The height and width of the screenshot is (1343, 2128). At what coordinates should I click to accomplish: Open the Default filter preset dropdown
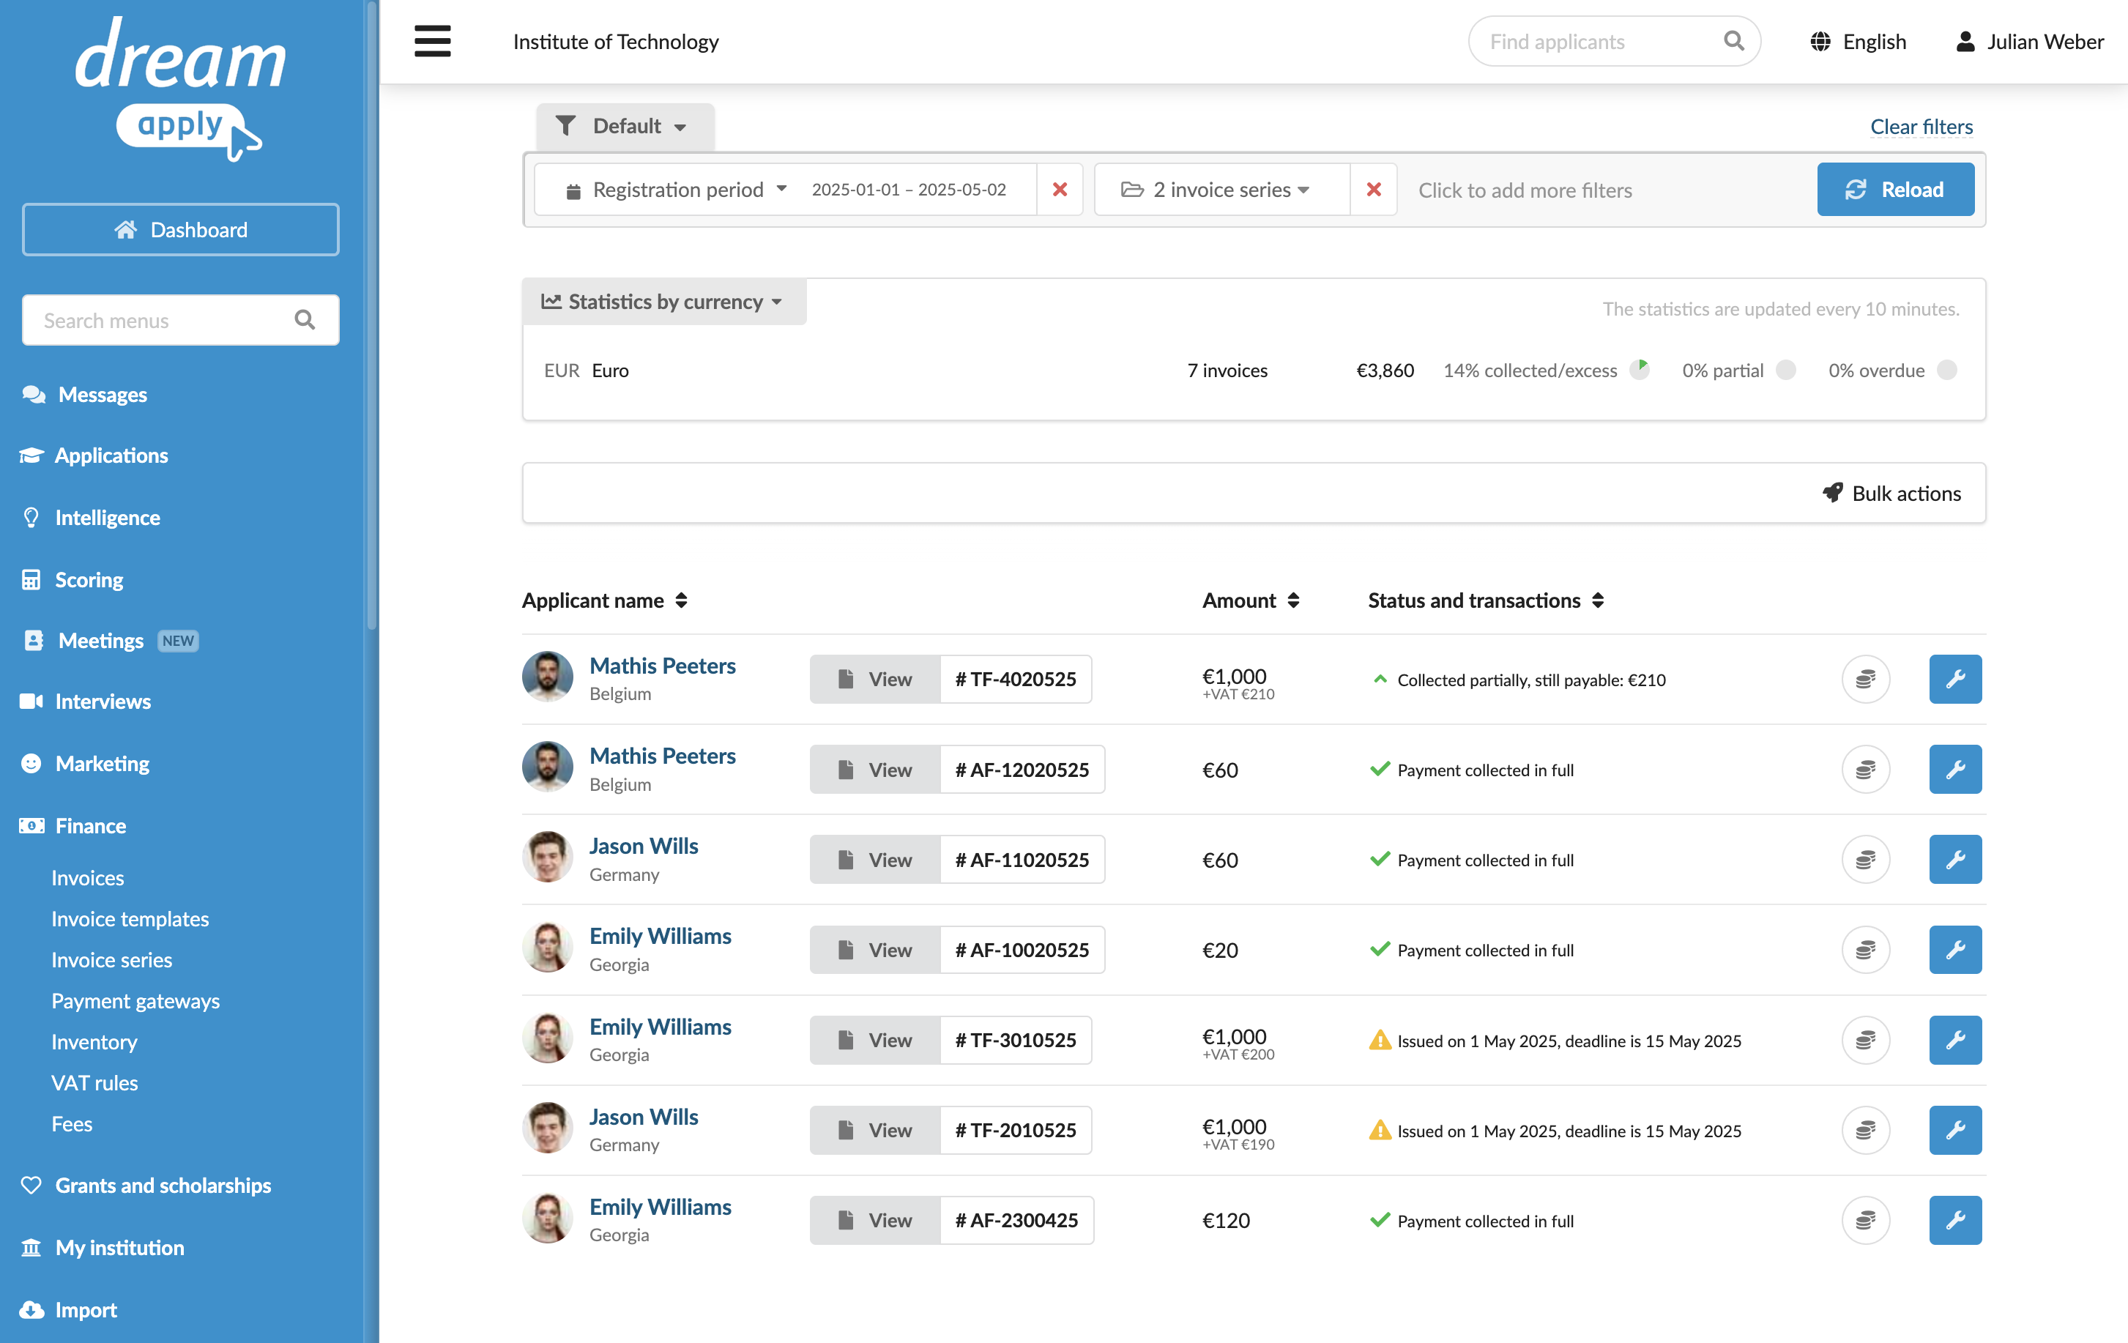click(625, 125)
